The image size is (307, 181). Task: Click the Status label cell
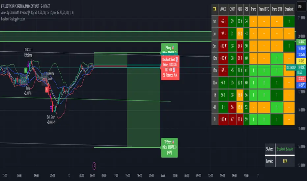(x=270, y=149)
